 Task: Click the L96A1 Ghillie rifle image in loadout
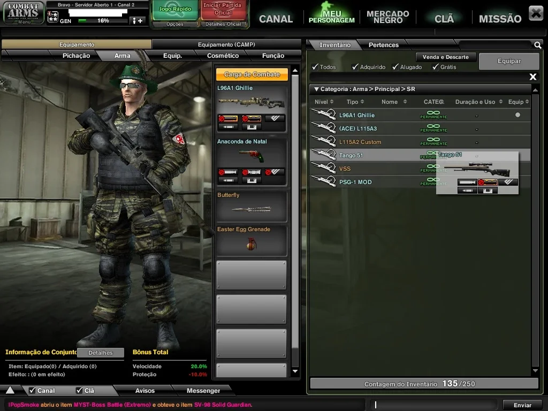tap(252, 102)
